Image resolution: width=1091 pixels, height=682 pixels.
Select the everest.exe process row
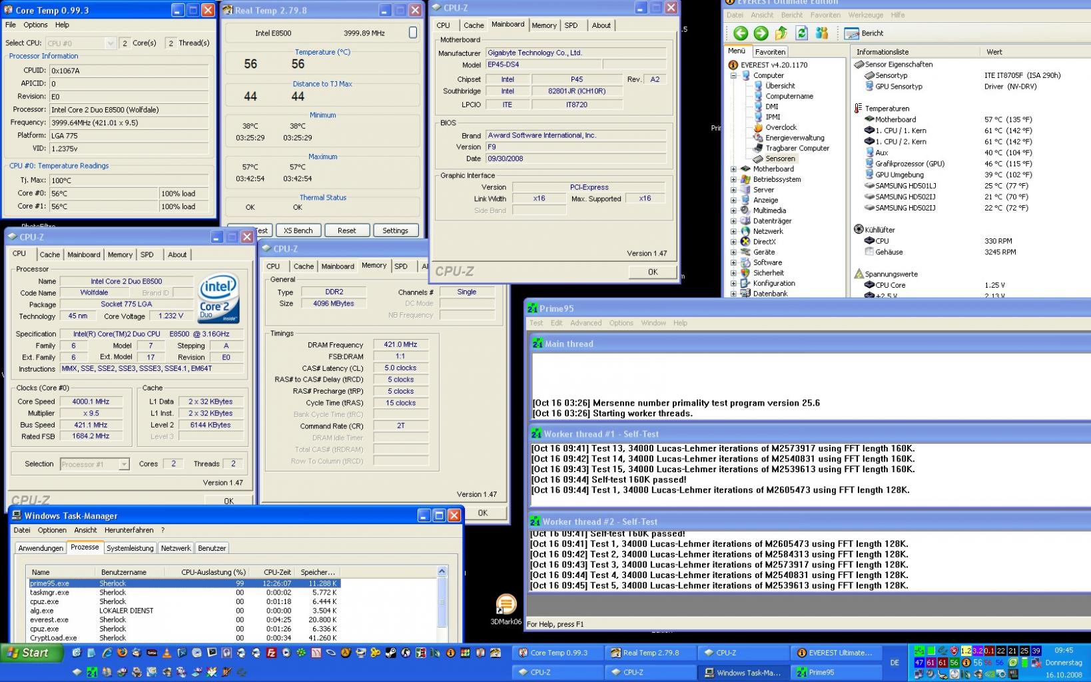click(x=184, y=620)
